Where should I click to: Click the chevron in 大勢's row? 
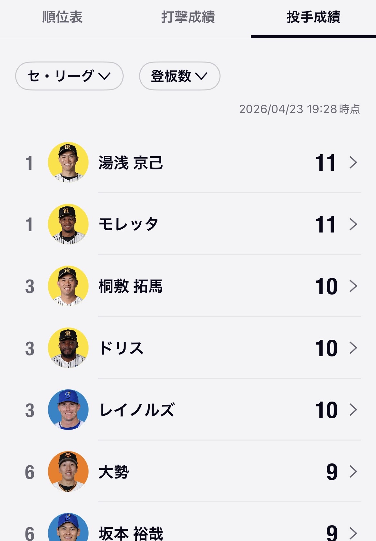coord(353,471)
